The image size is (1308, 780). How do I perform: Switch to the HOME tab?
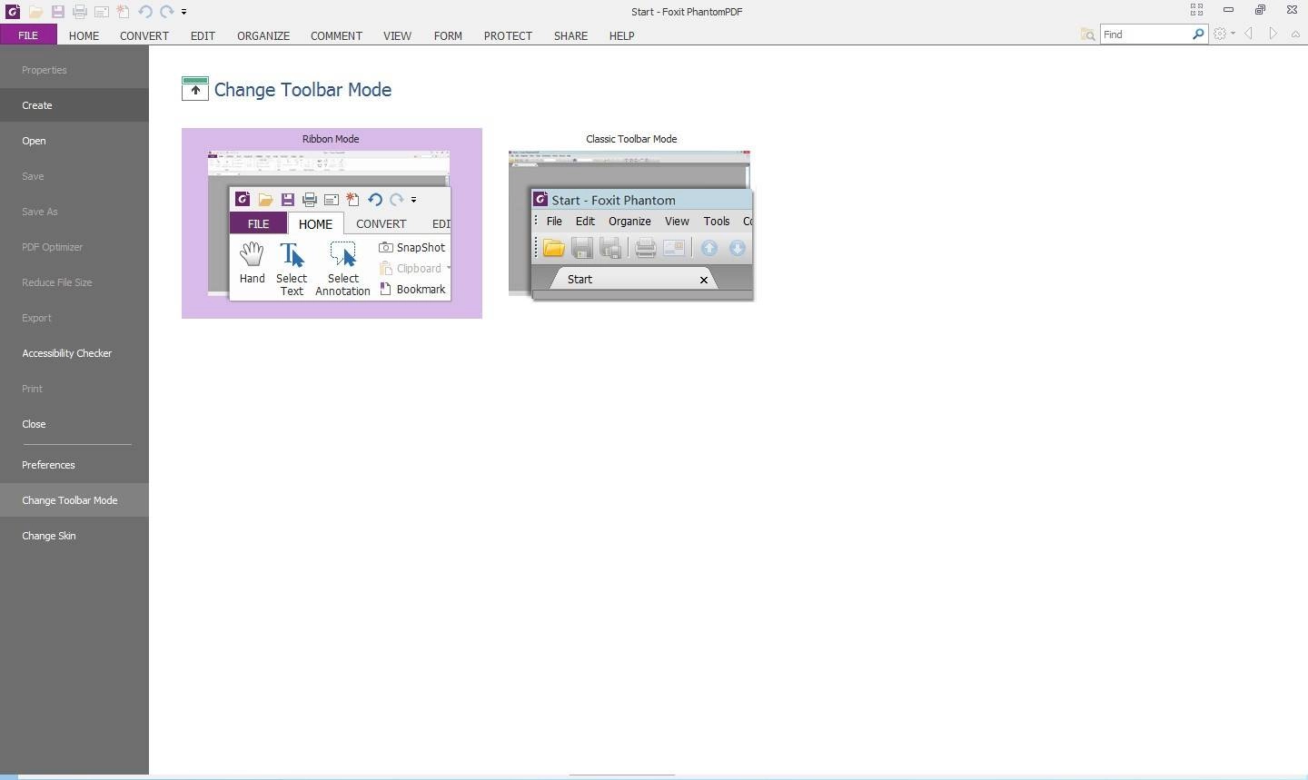(x=84, y=35)
